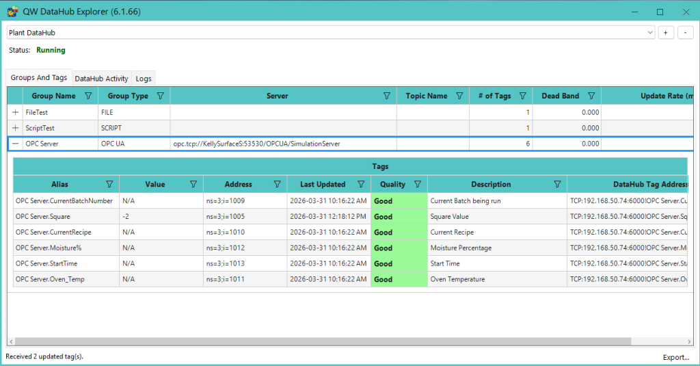Open the Topic Name column filter
700x366 pixels.
tap(459, 96)
